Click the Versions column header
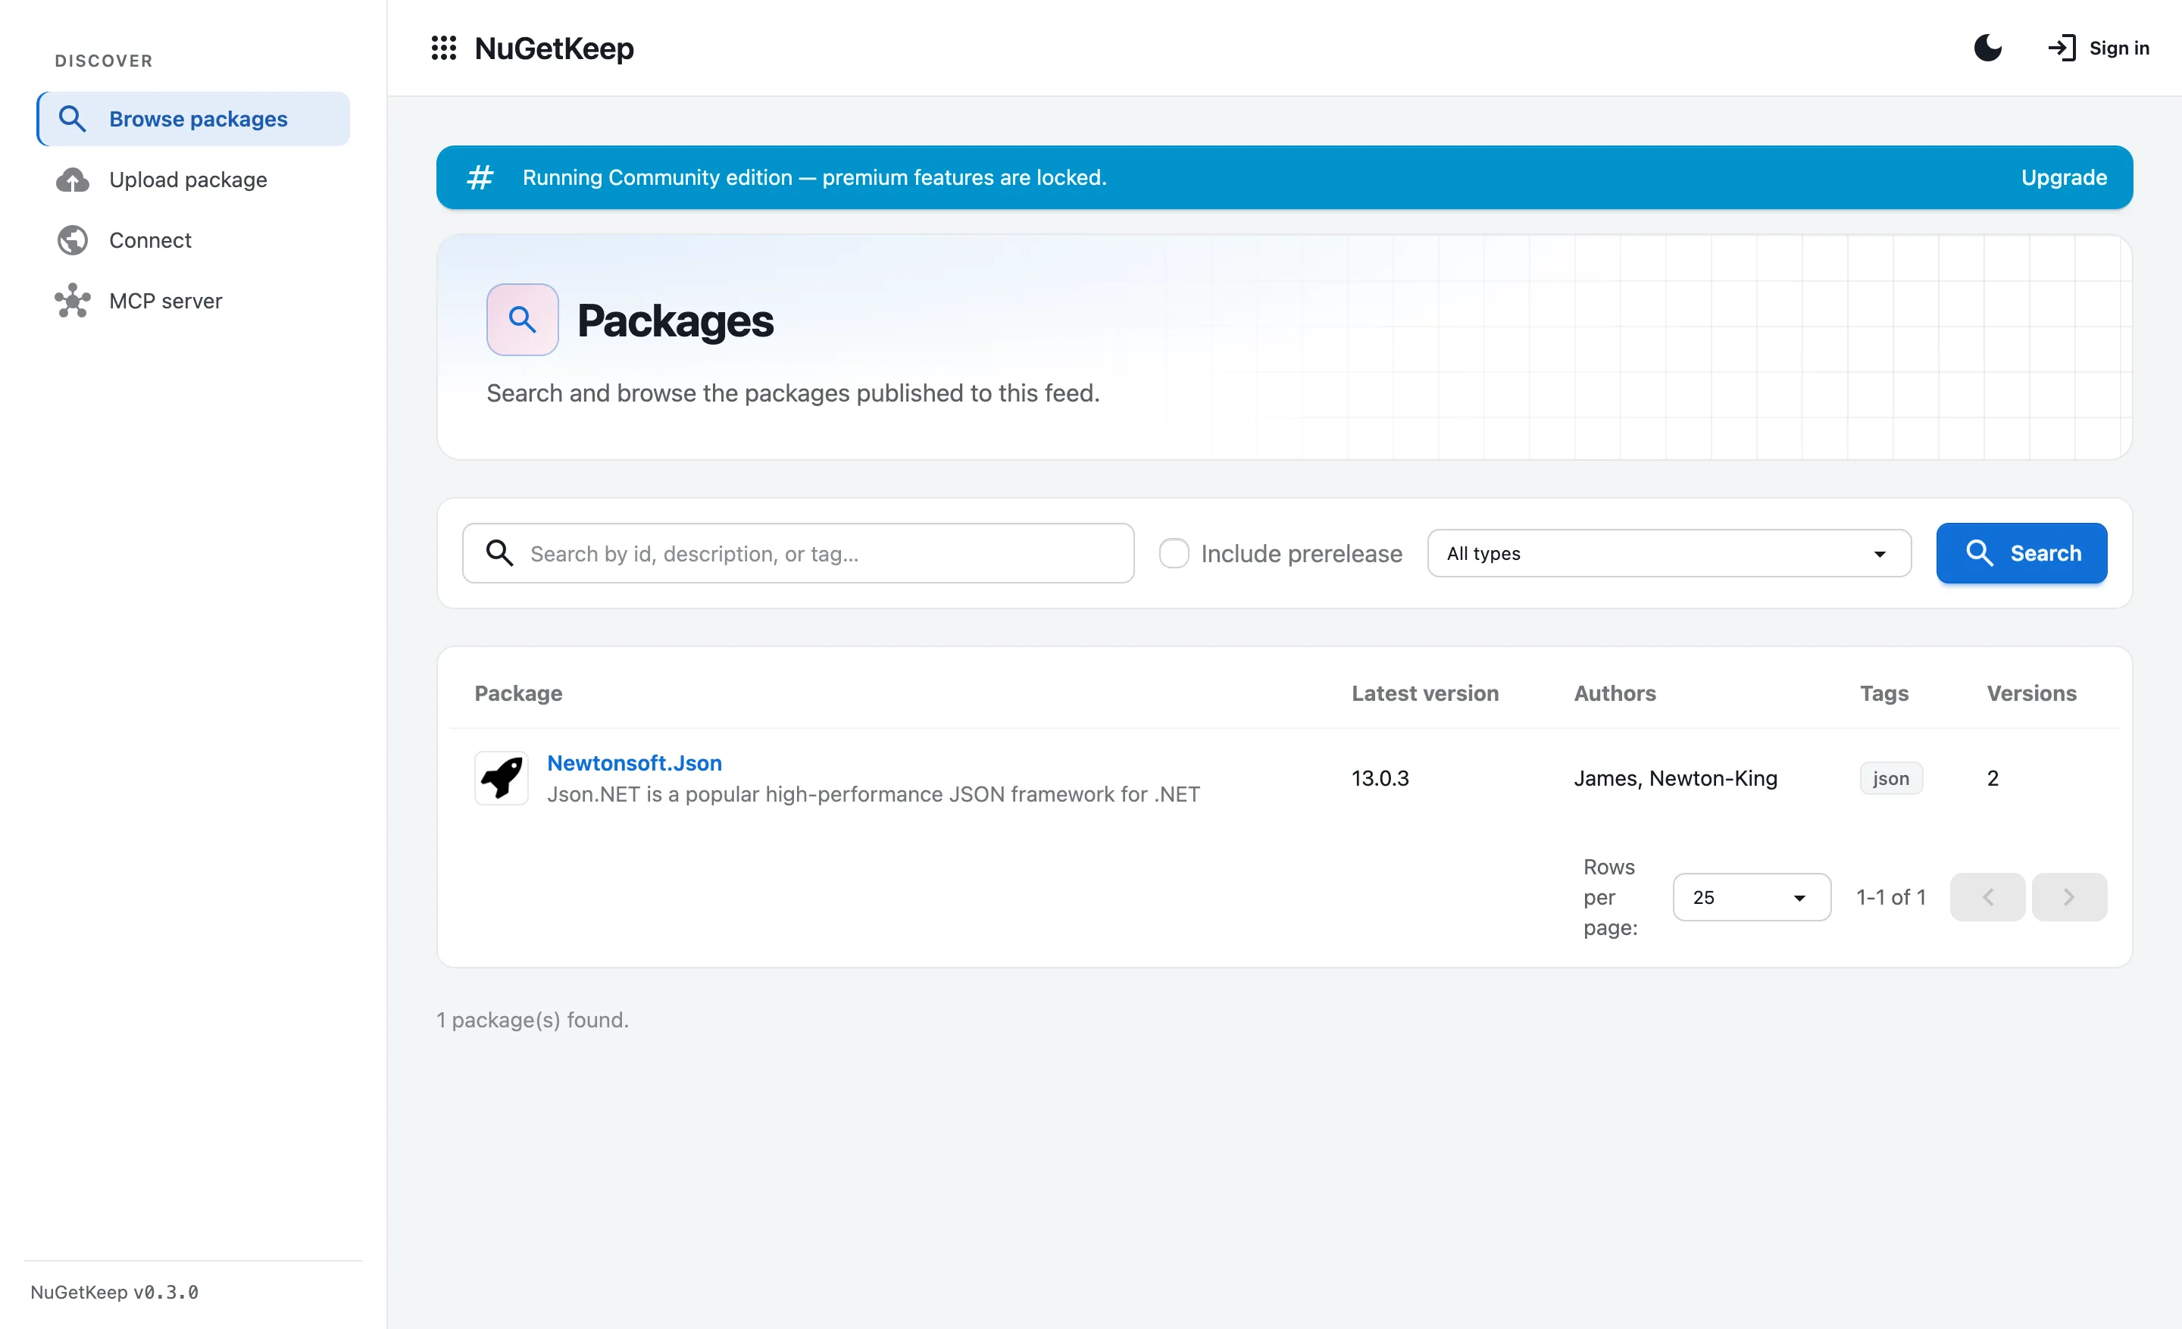The image size is (2182, 1329). point(2031,693)
